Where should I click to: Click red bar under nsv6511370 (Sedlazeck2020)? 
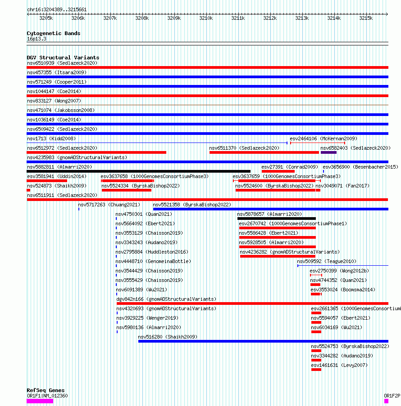click(x=264, y=152)
